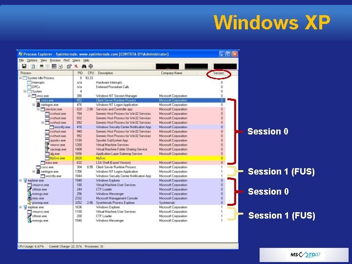Screen dimensions: 352x264
Task: Click the Process Explorer title bar icon
Action: pyautogui.click(x=21, y=54)
